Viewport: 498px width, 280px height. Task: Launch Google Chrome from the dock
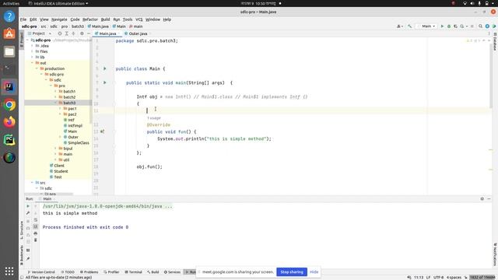click(x=9, y=105)
